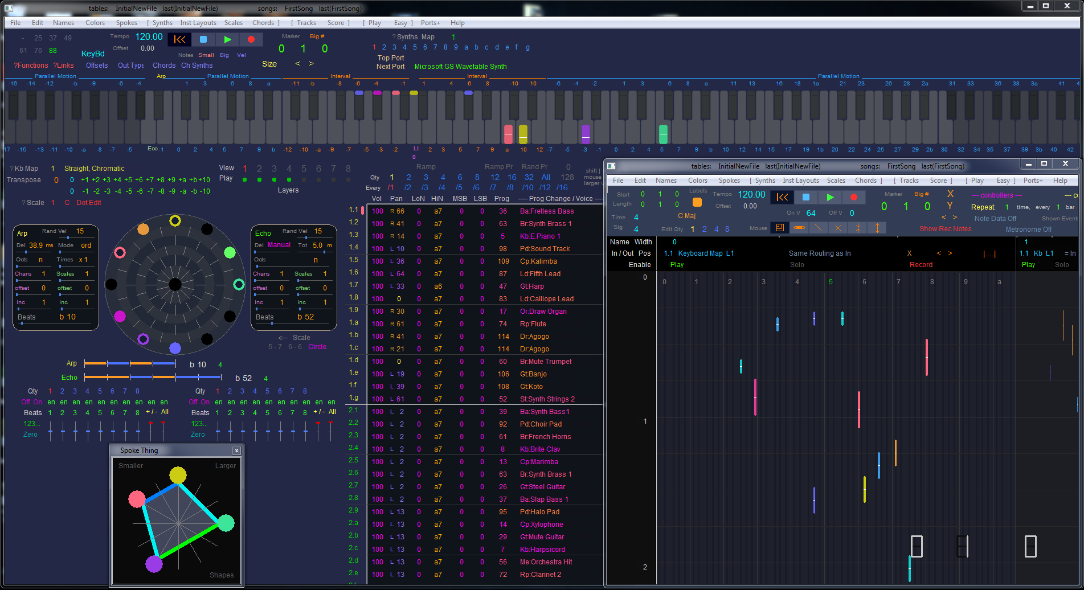Open Straight, Chromatic keyboard map selector

click(95, 169)
